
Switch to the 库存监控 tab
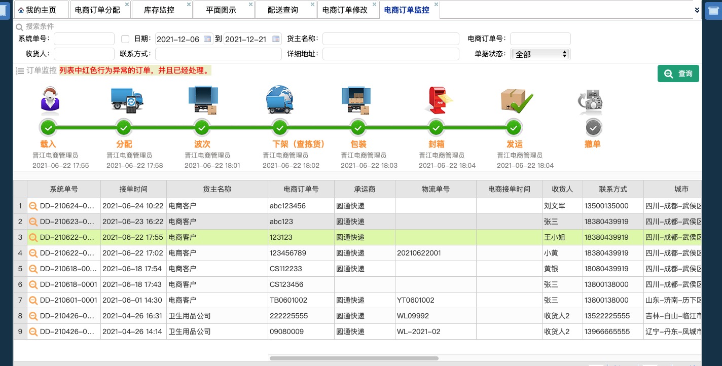point(159,10)
